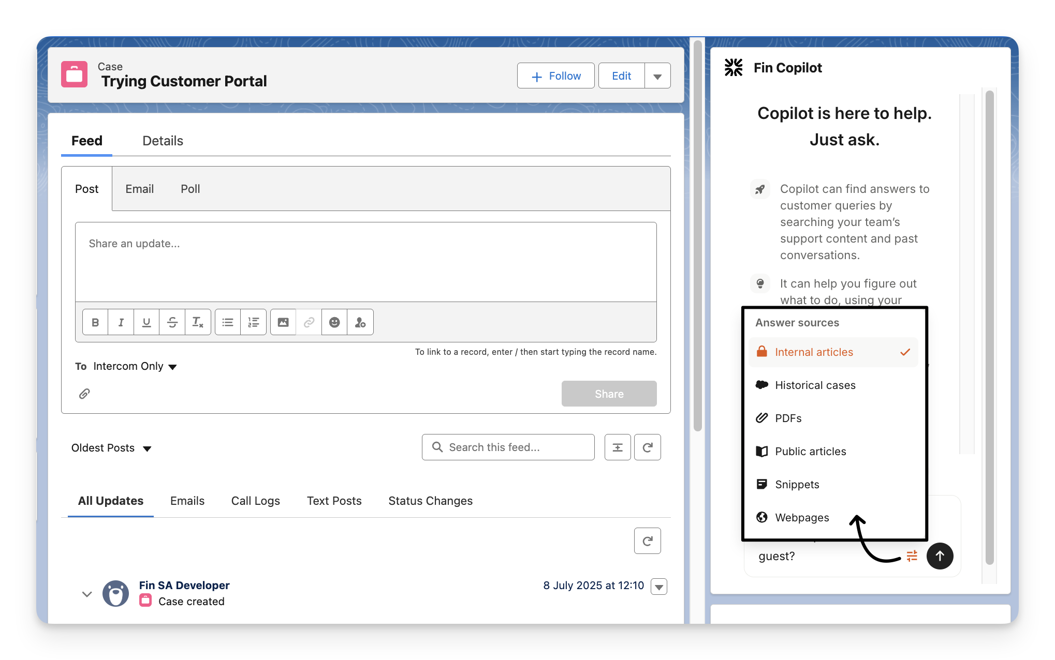Toggle bold formatting in post editor
This screenshot has width=1055, height=660.
pos(95,322)
